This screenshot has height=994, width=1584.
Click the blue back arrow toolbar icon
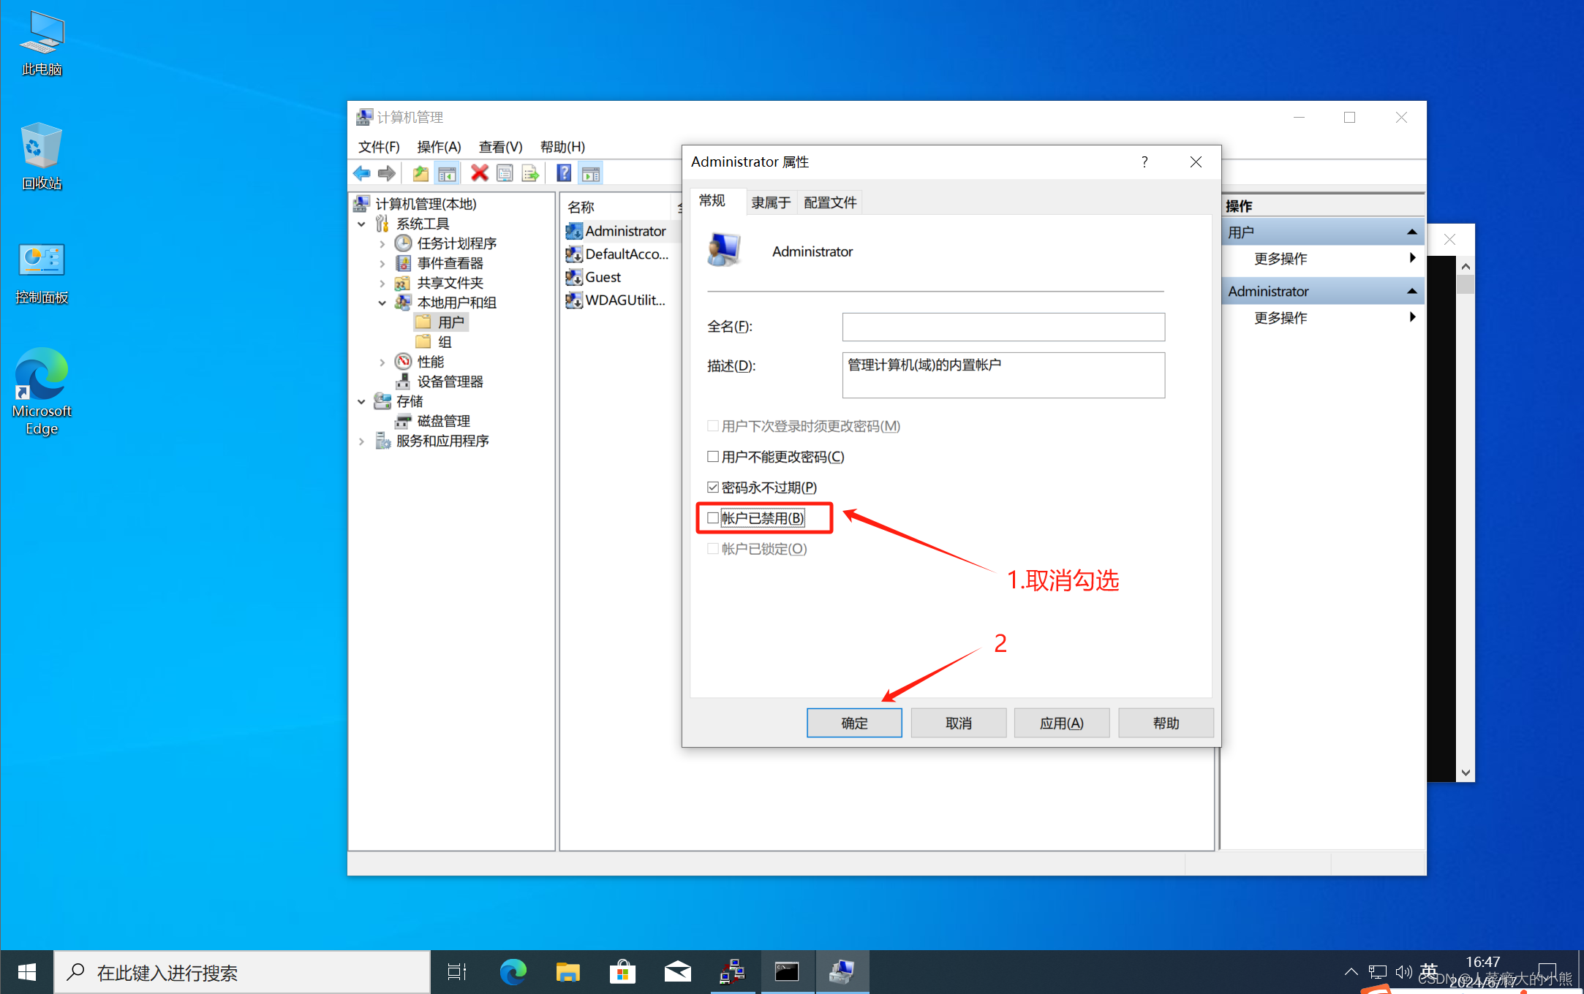(362, 173)
